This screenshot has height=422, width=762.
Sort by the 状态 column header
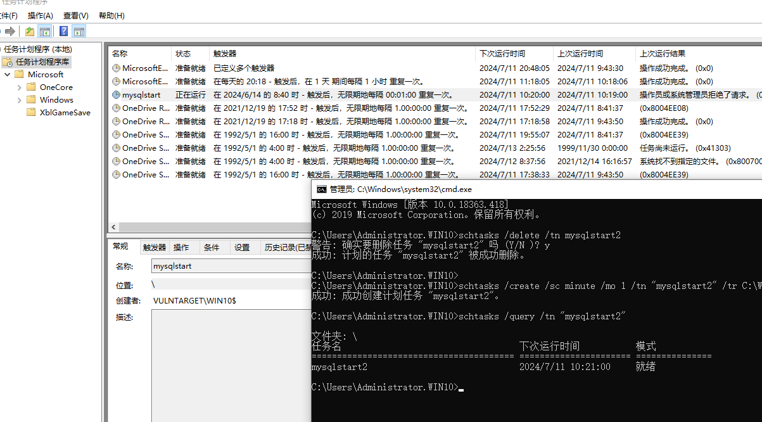tap(191, 54)
